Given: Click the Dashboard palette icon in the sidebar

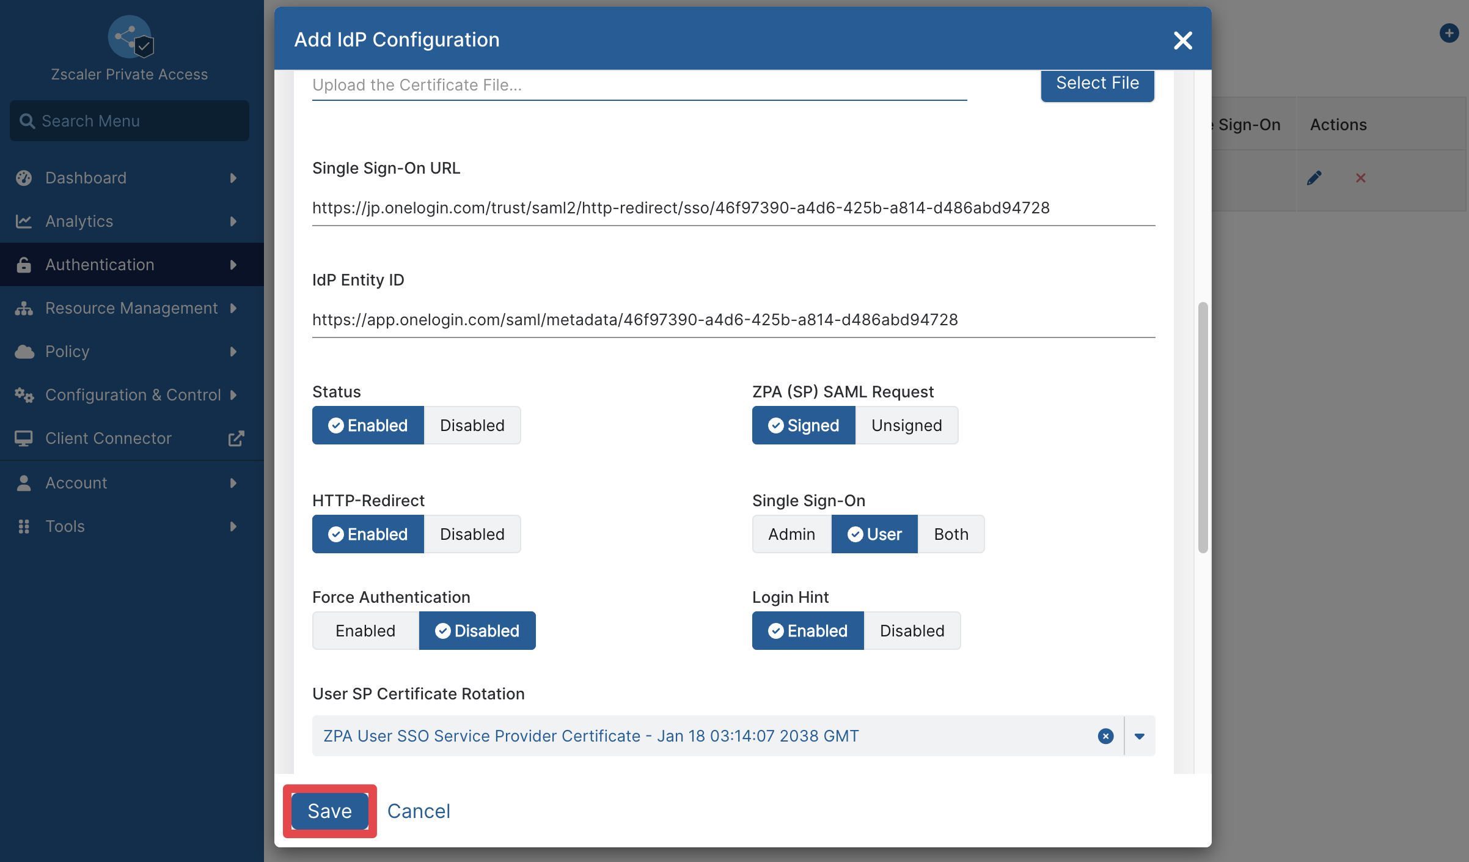Looking at the screenshot, I should point(24,178).
